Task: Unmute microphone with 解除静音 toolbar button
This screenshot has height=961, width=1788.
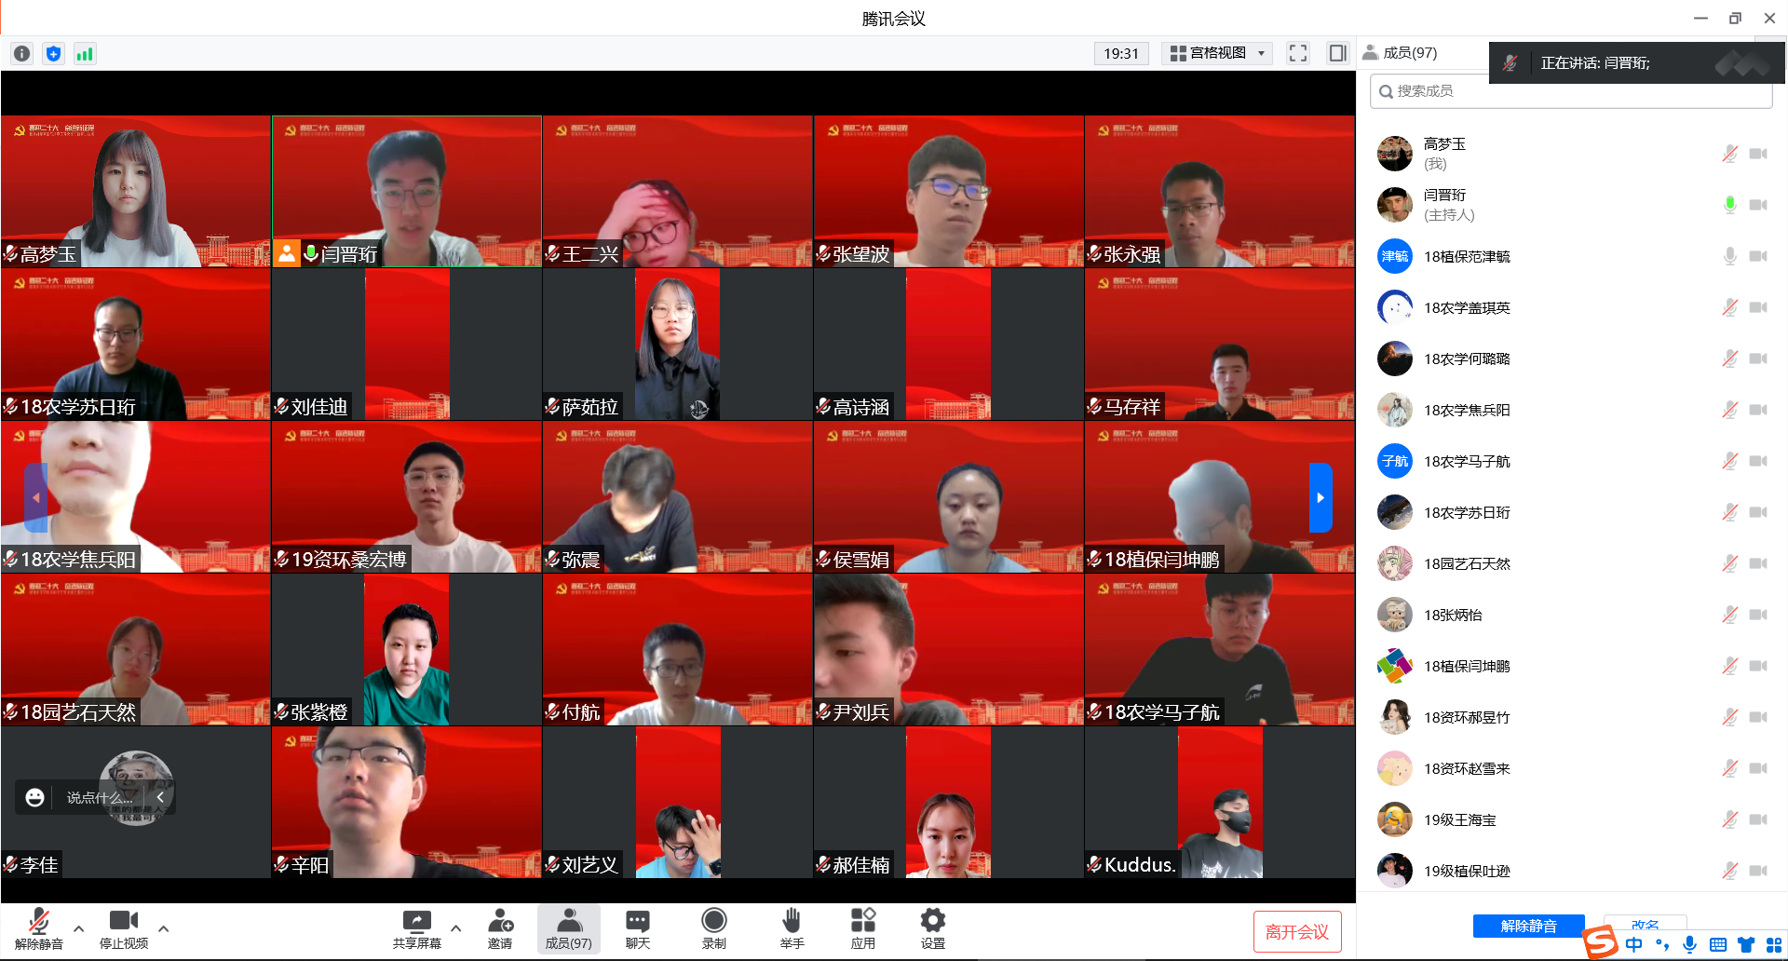Action: coord(38,929)
